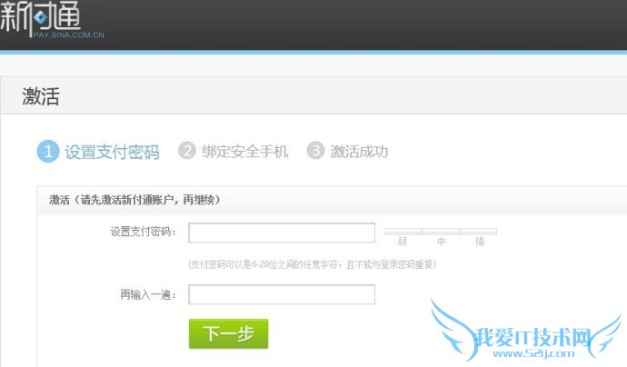Select the 激活成功 step label

pos(359,152)
